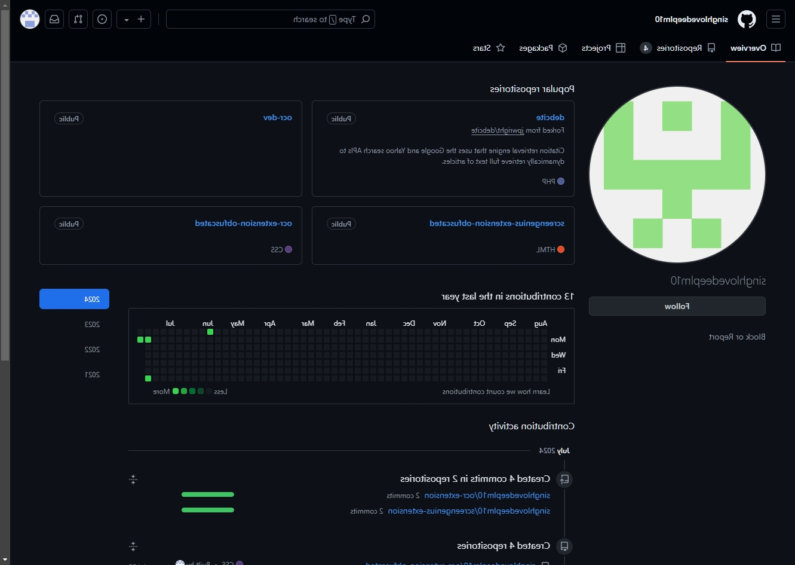Click the Repositories count badge showing 4
The image size is (795, 565).
[646, 48]
